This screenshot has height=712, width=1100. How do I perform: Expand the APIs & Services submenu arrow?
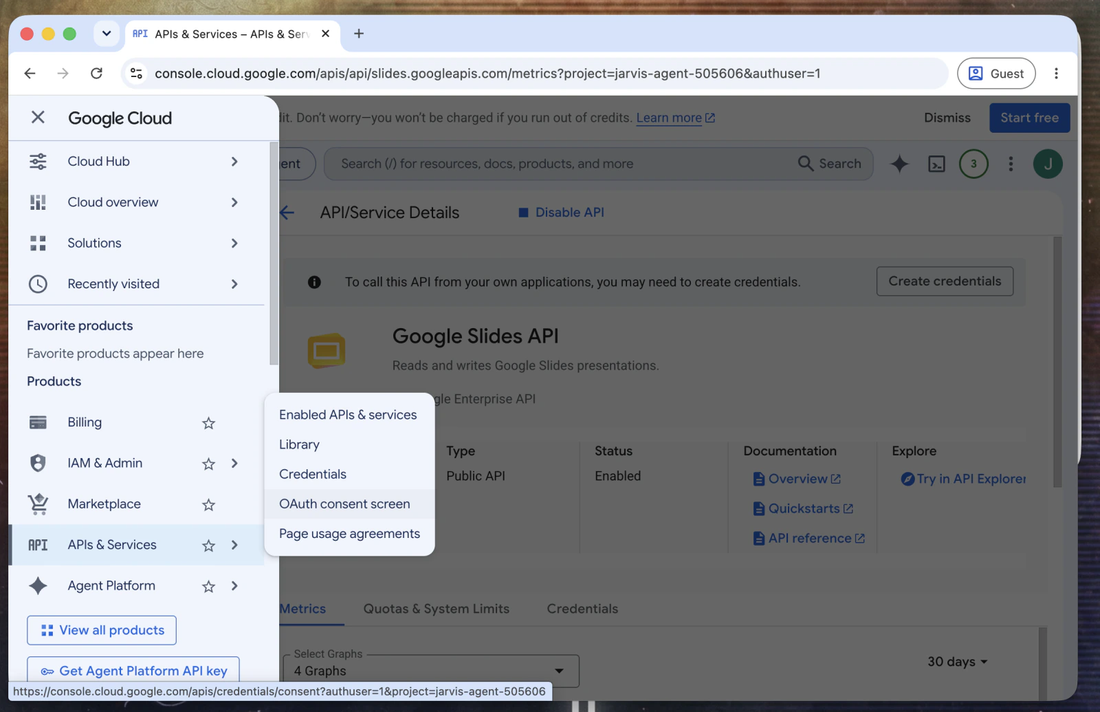click(234, 545)
